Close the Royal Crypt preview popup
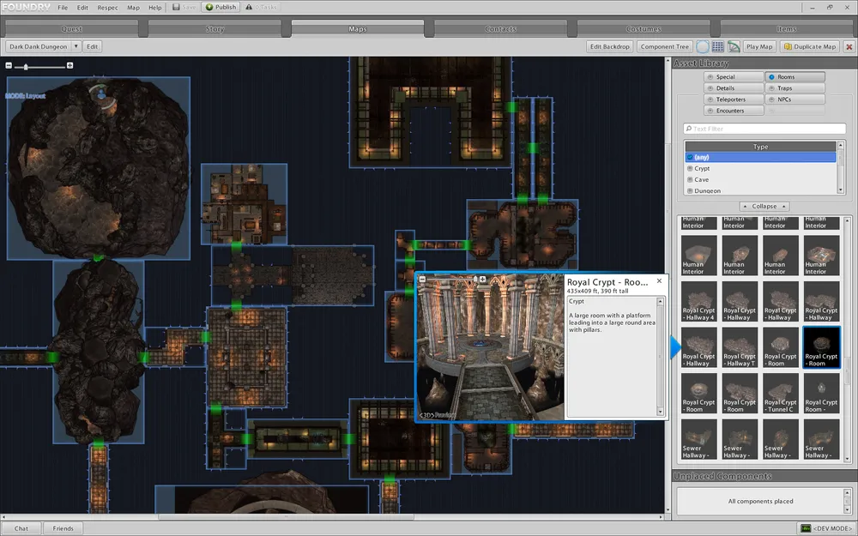The image size is (858, 536). click(659, 280)
